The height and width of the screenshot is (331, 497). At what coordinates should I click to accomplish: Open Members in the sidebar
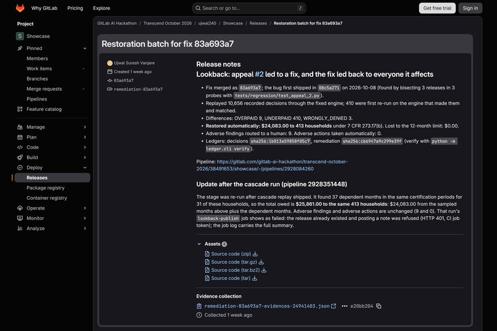pos(37,59)
